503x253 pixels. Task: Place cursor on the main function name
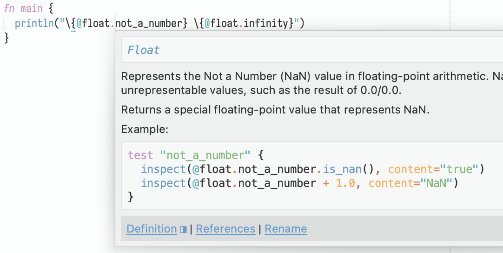click(x=32, y=9)
